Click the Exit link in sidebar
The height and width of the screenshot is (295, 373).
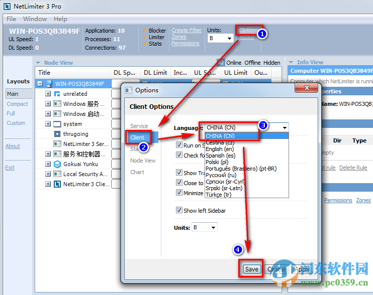(10, 168)
